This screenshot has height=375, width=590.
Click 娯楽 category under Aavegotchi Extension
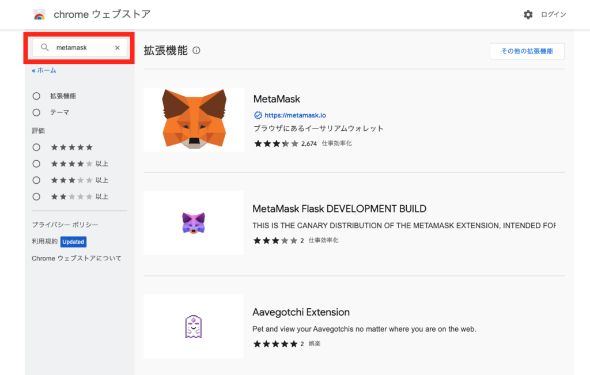point(315,343)
